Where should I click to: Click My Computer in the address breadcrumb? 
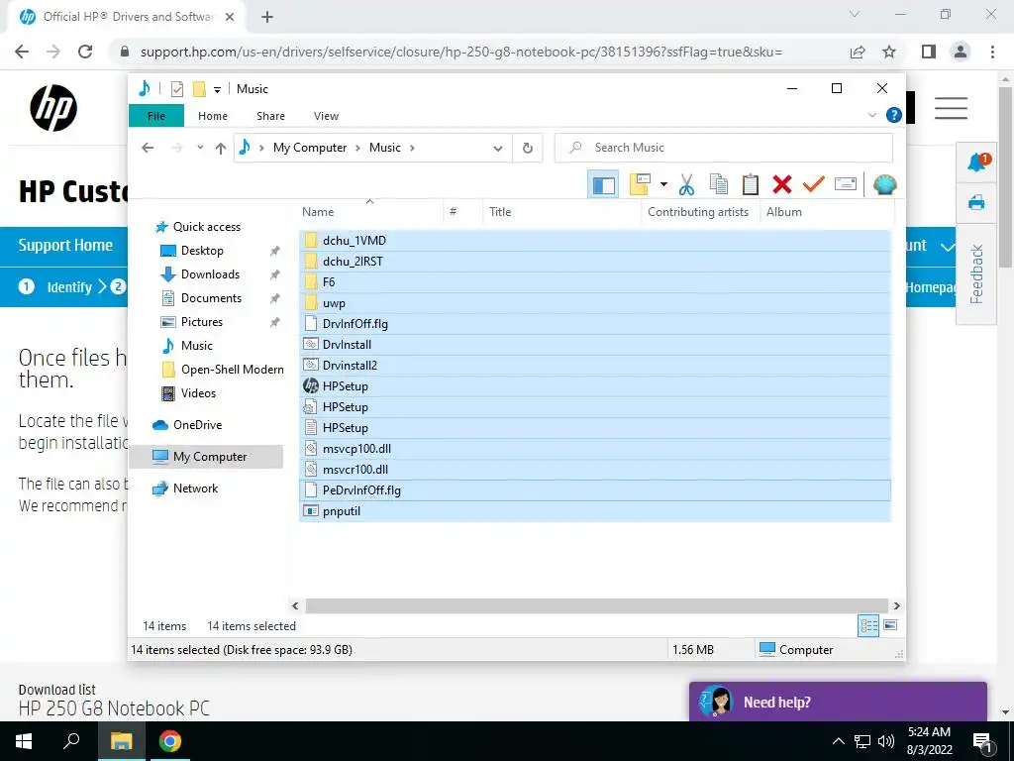pos(310,148)
